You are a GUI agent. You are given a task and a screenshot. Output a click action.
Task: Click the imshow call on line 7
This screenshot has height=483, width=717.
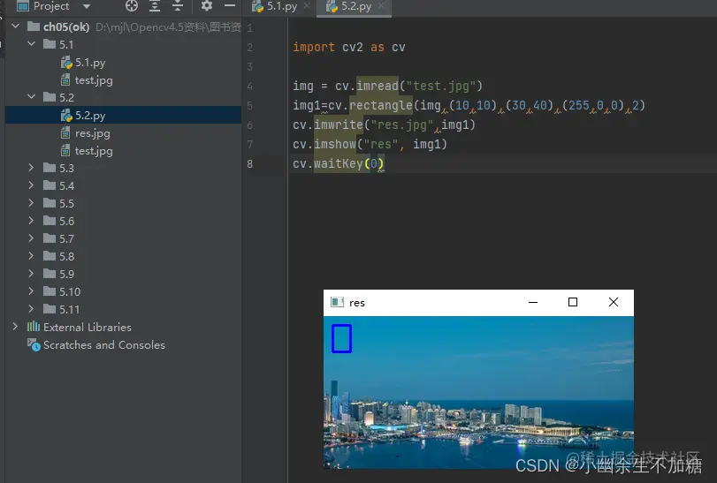[x=335, y=144]
